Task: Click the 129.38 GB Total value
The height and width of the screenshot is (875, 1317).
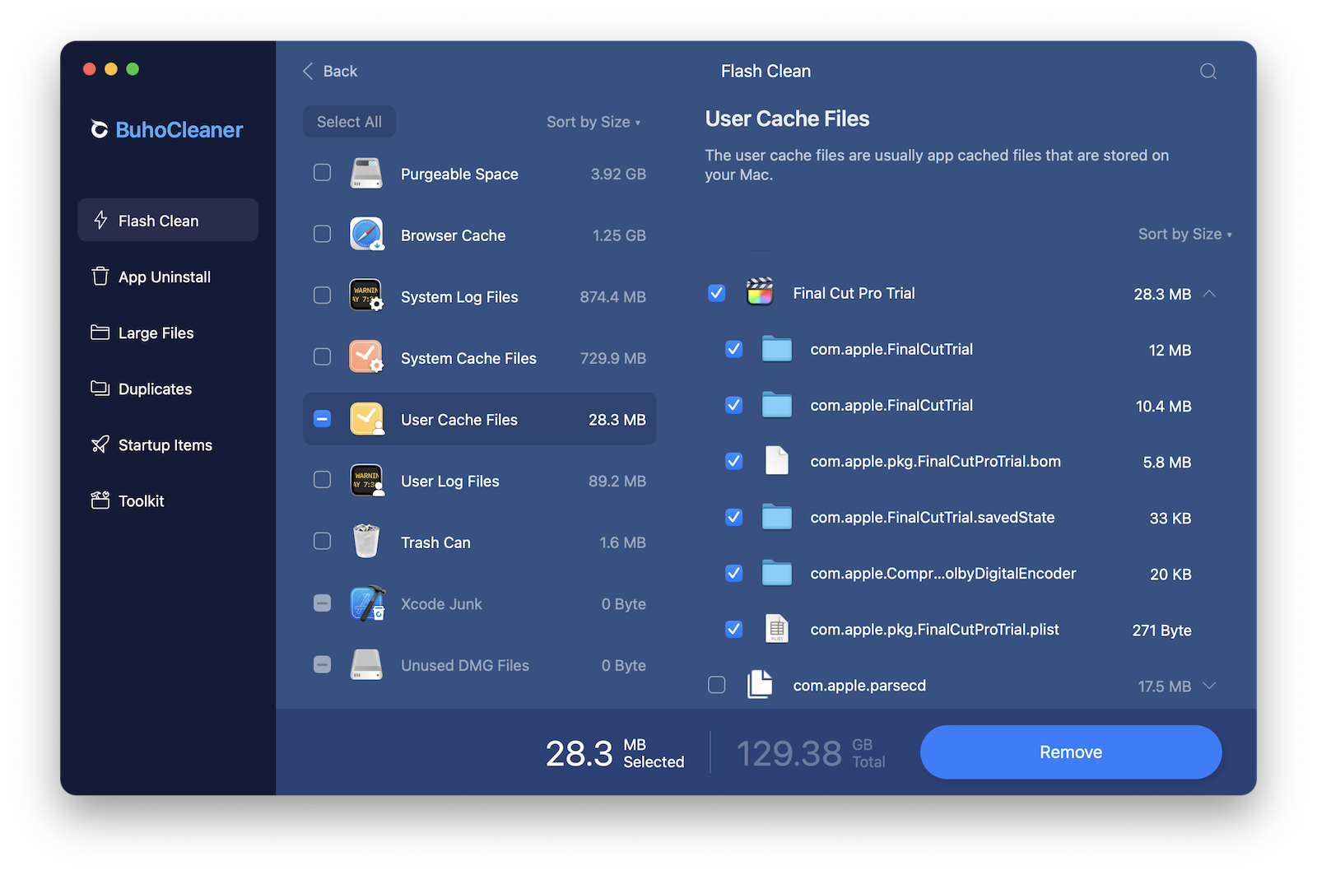Action: tap(811, 753)
